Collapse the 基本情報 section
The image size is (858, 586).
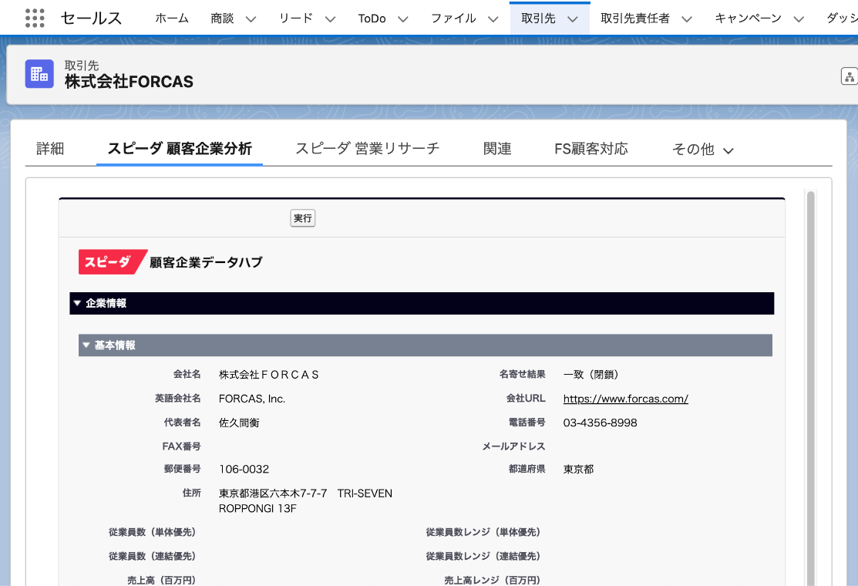[86, 345]
